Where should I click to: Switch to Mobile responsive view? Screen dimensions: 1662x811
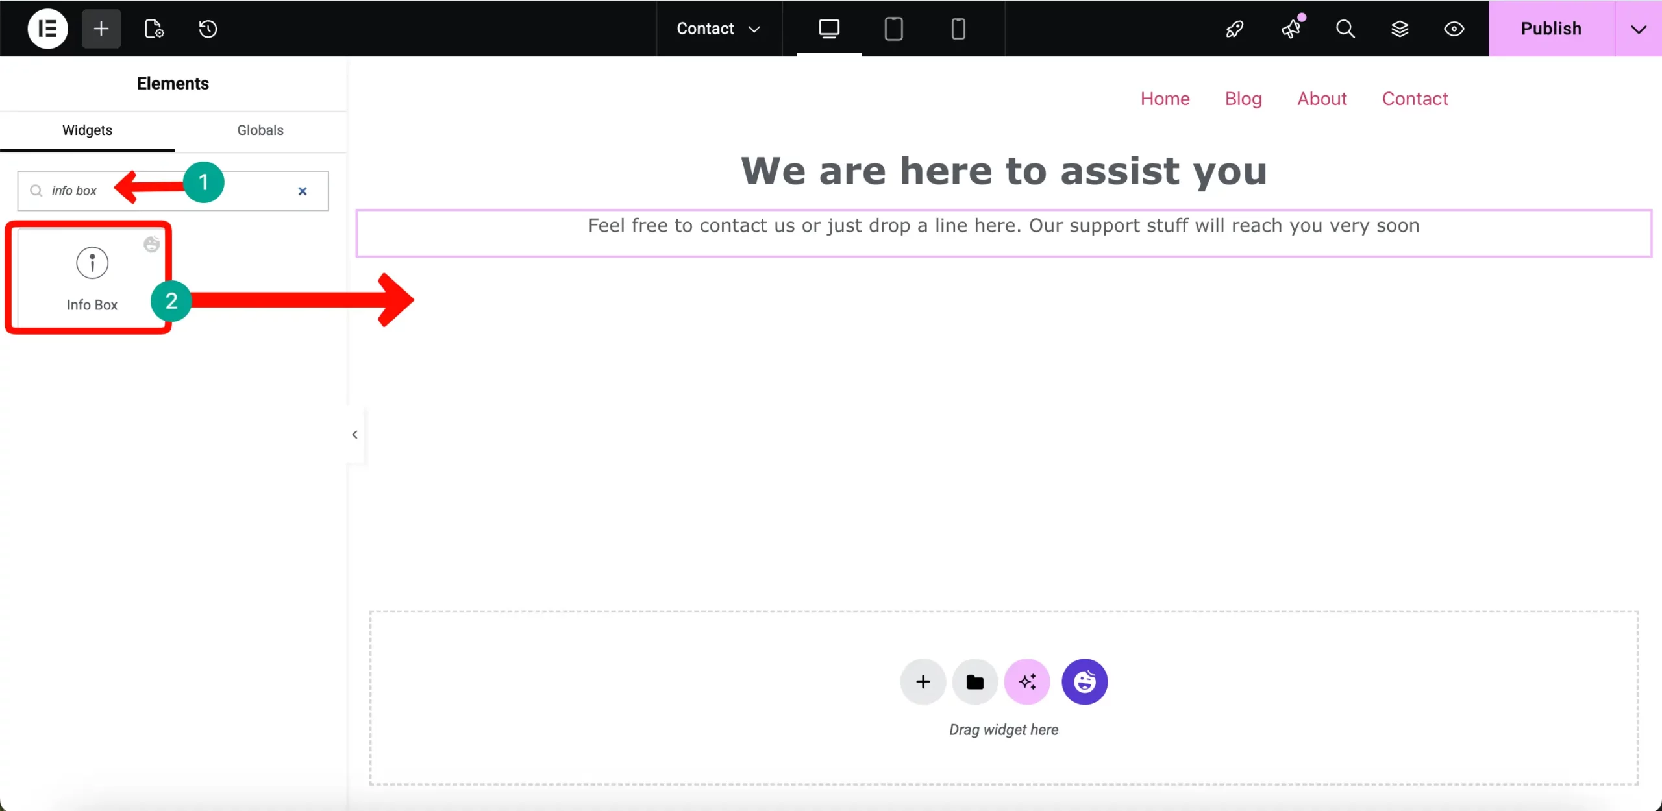point(958,29)
